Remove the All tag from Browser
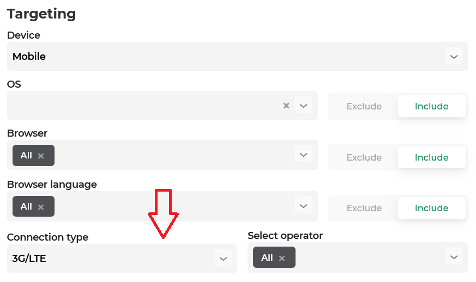Screen dimensions: 476x282 [x=41, y=156]
